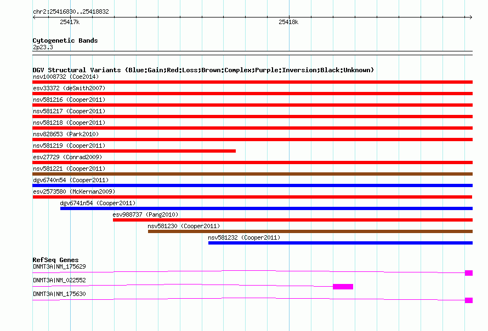Open variant esv27729 (Conrad2009) label
The height and width of the screenshot is (331, 488).
[67, 157]
